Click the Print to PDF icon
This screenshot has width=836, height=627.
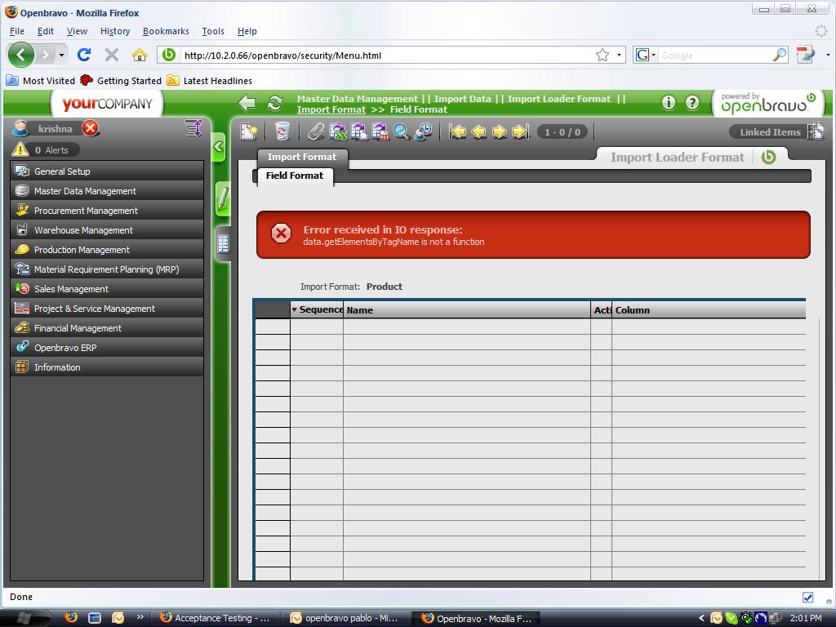(x=380, y=131)
